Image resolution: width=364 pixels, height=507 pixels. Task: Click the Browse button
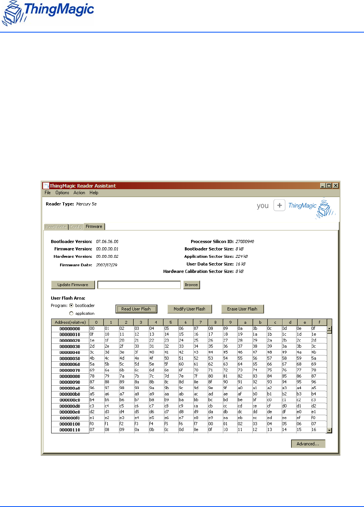point(191,285)
